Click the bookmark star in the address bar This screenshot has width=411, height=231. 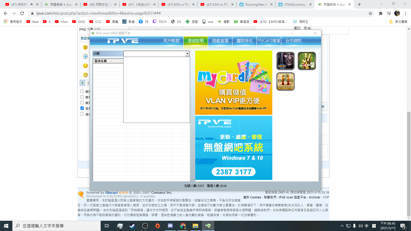(x=370, y=13)
